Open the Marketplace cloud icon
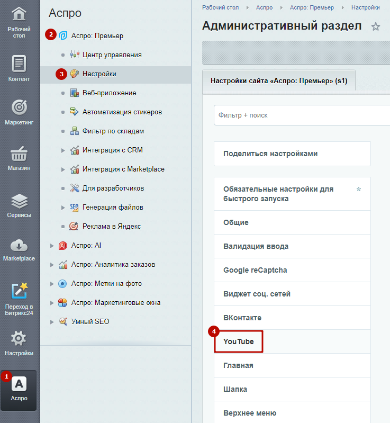Viewport: 390px width, 423px height. click(x=19, y=246)
